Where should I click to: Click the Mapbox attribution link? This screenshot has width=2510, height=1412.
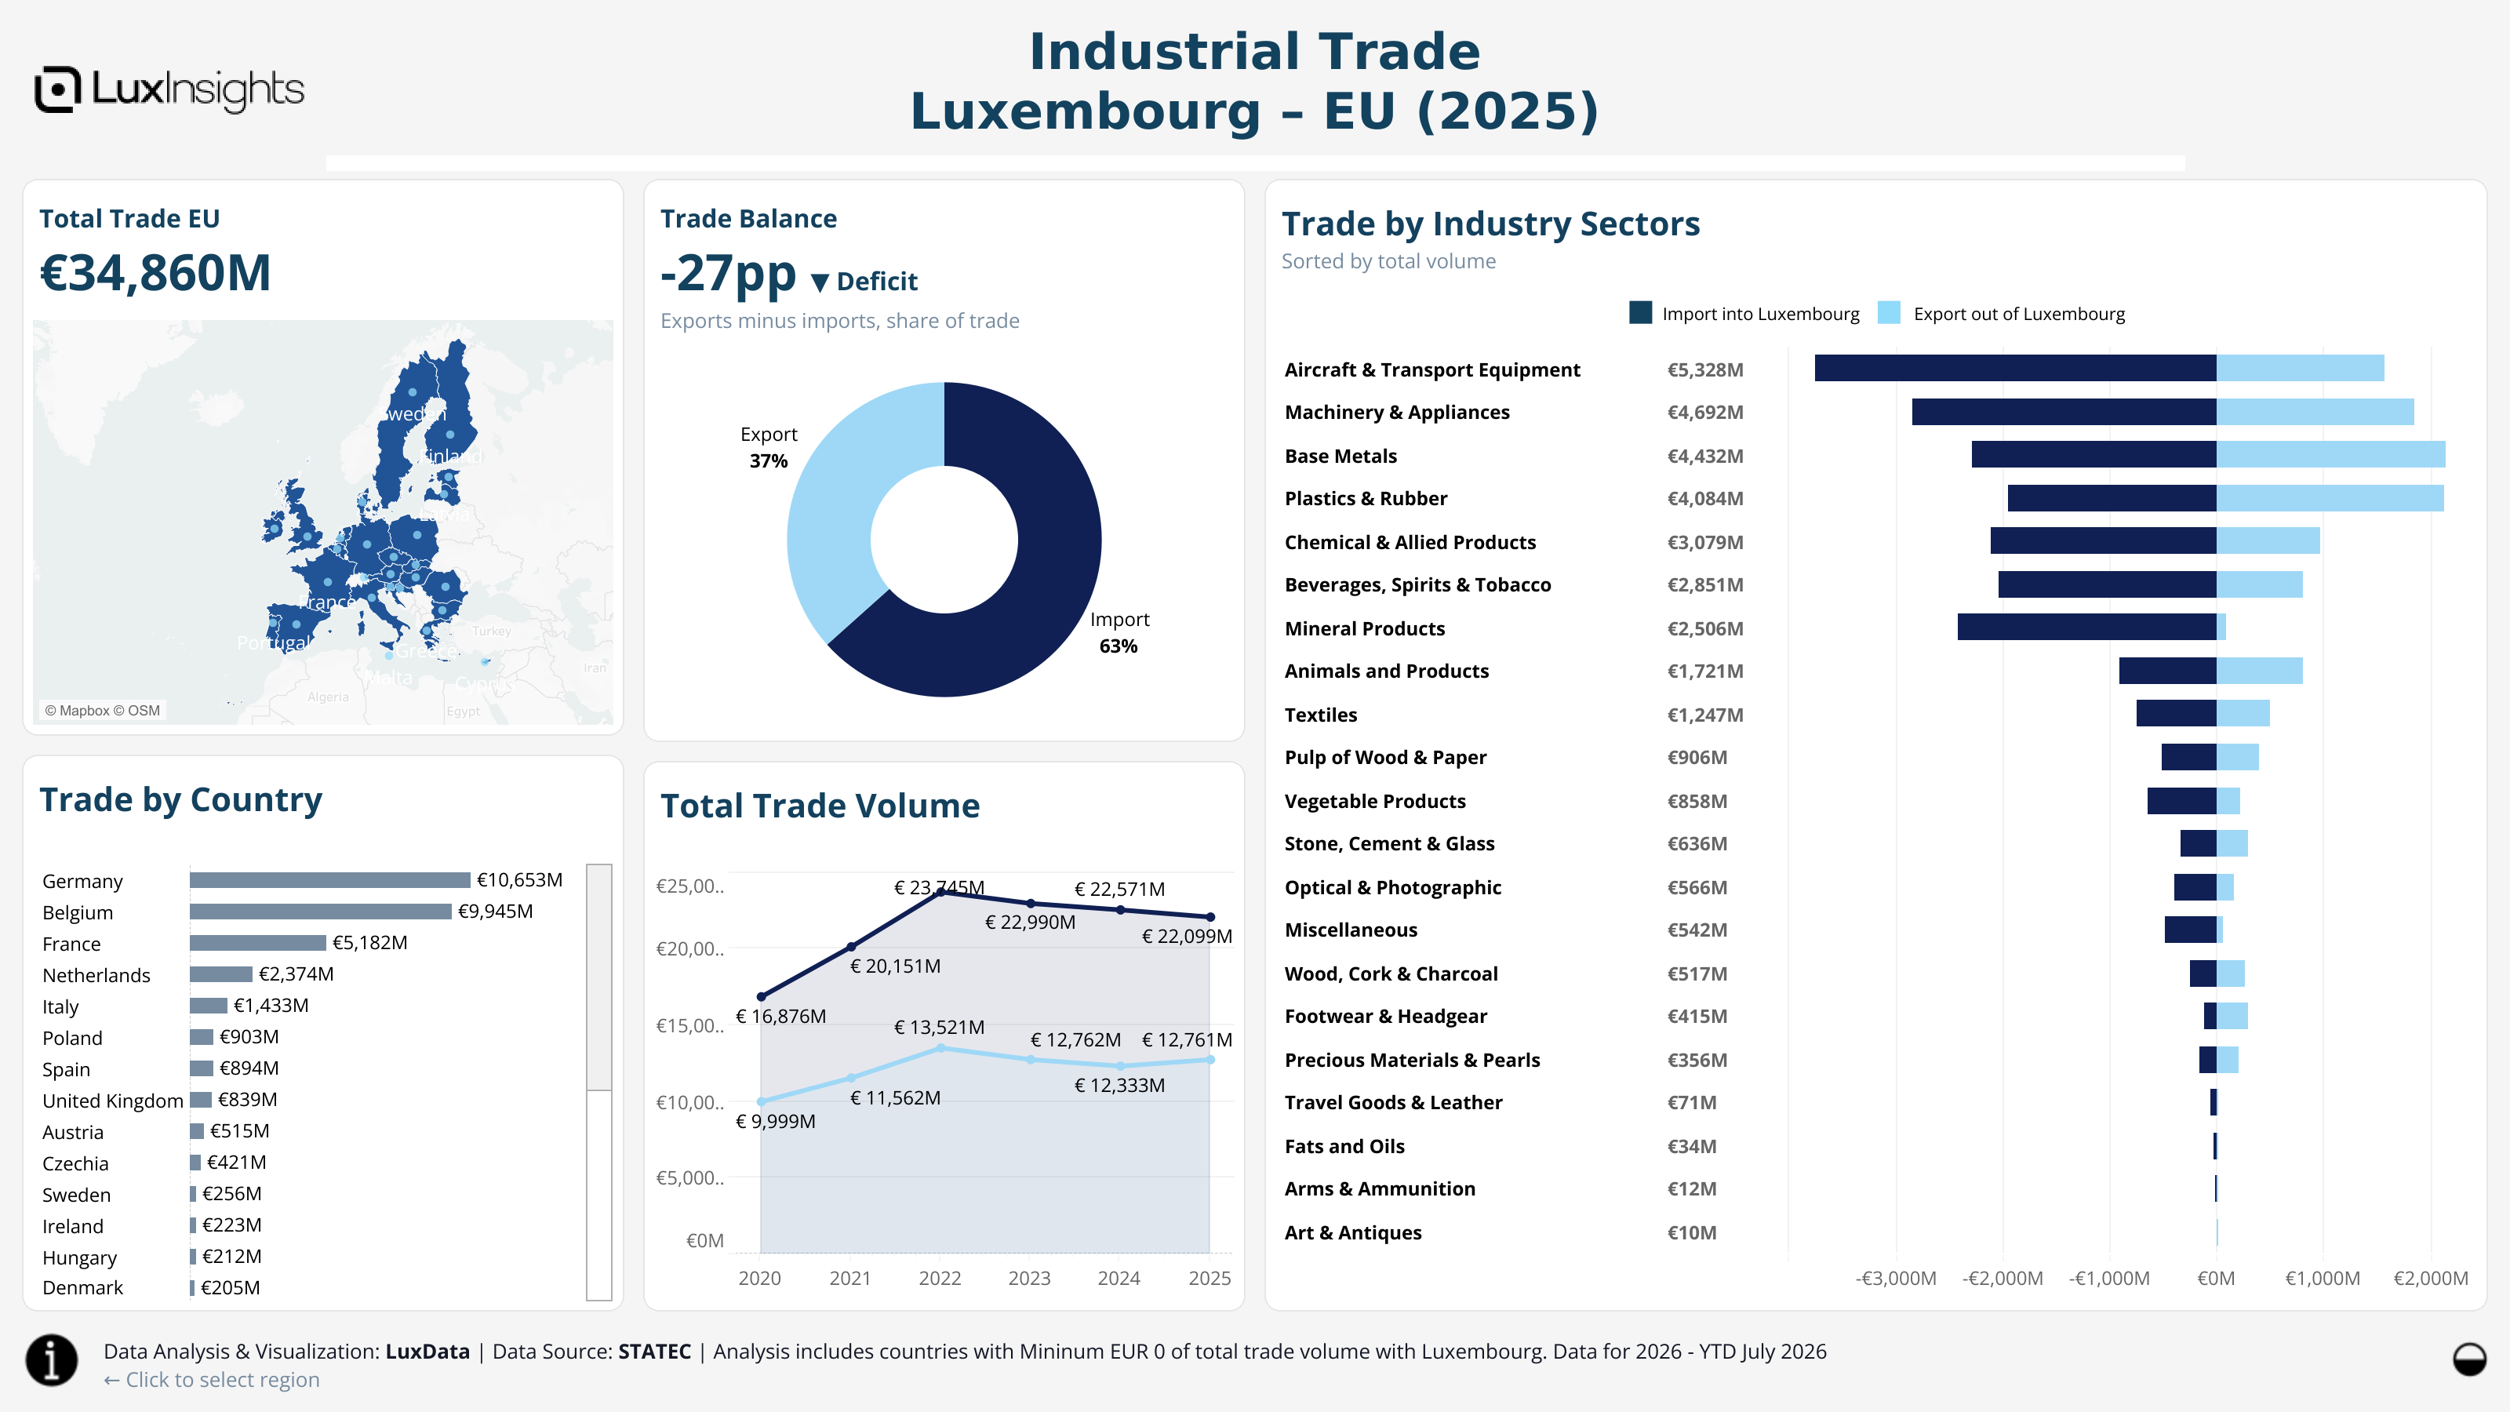(x=102, y=711)
